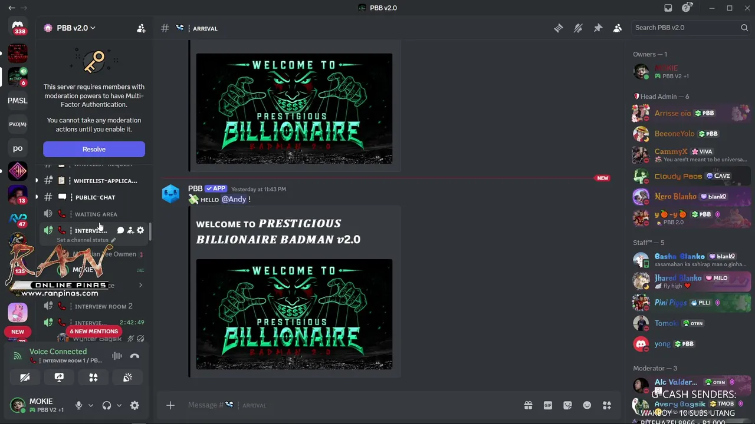Open User Settings gear
This screenshot has width=755, height=424.
[134, 405]
